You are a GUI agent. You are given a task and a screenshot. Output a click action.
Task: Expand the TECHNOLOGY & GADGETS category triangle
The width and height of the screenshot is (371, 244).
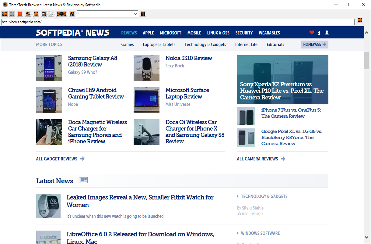click(x=238, y=196)
